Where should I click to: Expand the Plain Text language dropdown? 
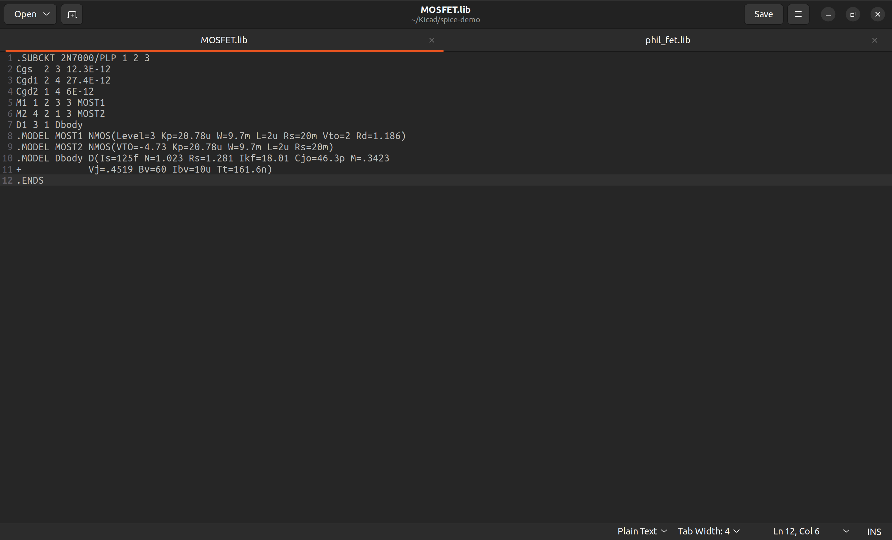point(642,531)
